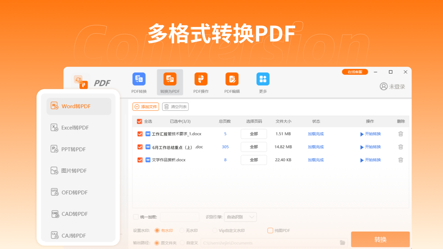
Task: Click the 总页数 column header
Action: [225, 121]
